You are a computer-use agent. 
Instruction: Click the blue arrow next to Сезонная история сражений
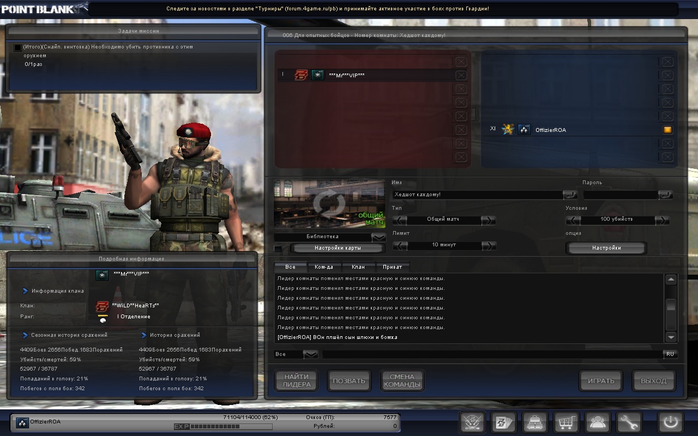[25, 335]
